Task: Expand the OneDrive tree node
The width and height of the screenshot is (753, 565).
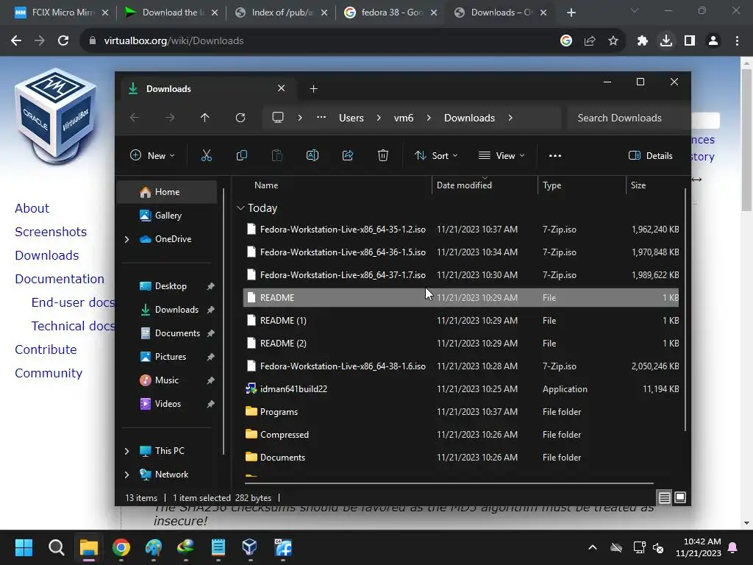Action: (126, 239)
